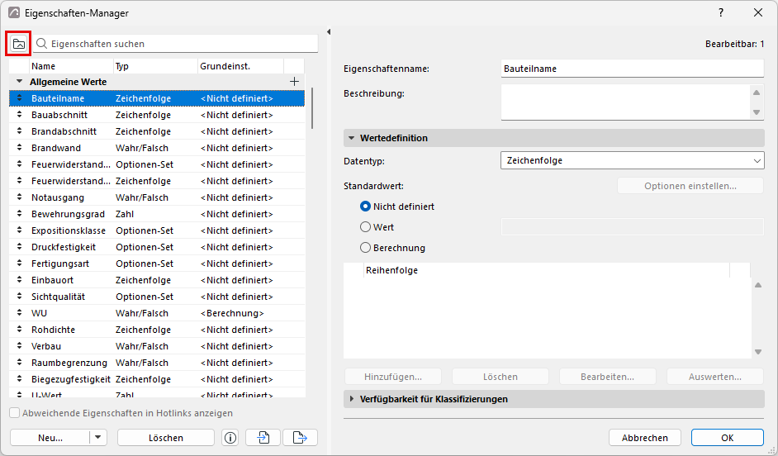
Task: Open the Neu button dropdown arrow
Action: [97, 438]
